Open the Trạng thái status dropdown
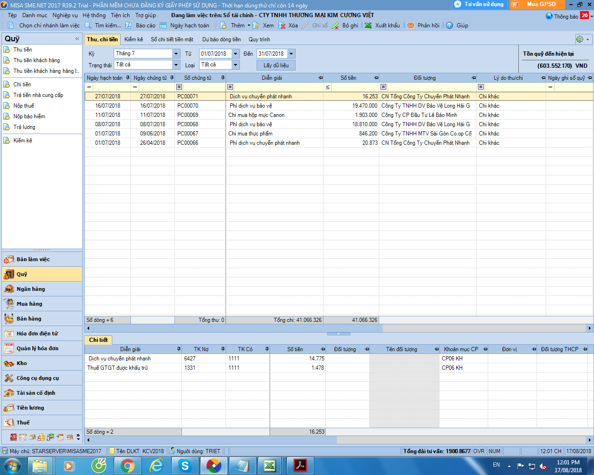The width and height of the screenshot is (594, 475). (x=176, y=65)
